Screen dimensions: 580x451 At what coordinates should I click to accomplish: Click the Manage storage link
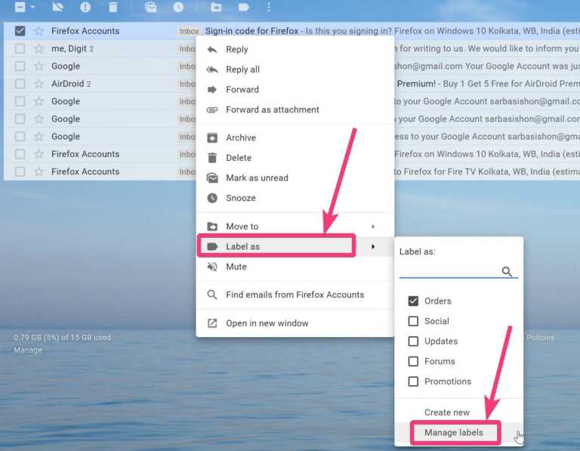click(28, 350)
